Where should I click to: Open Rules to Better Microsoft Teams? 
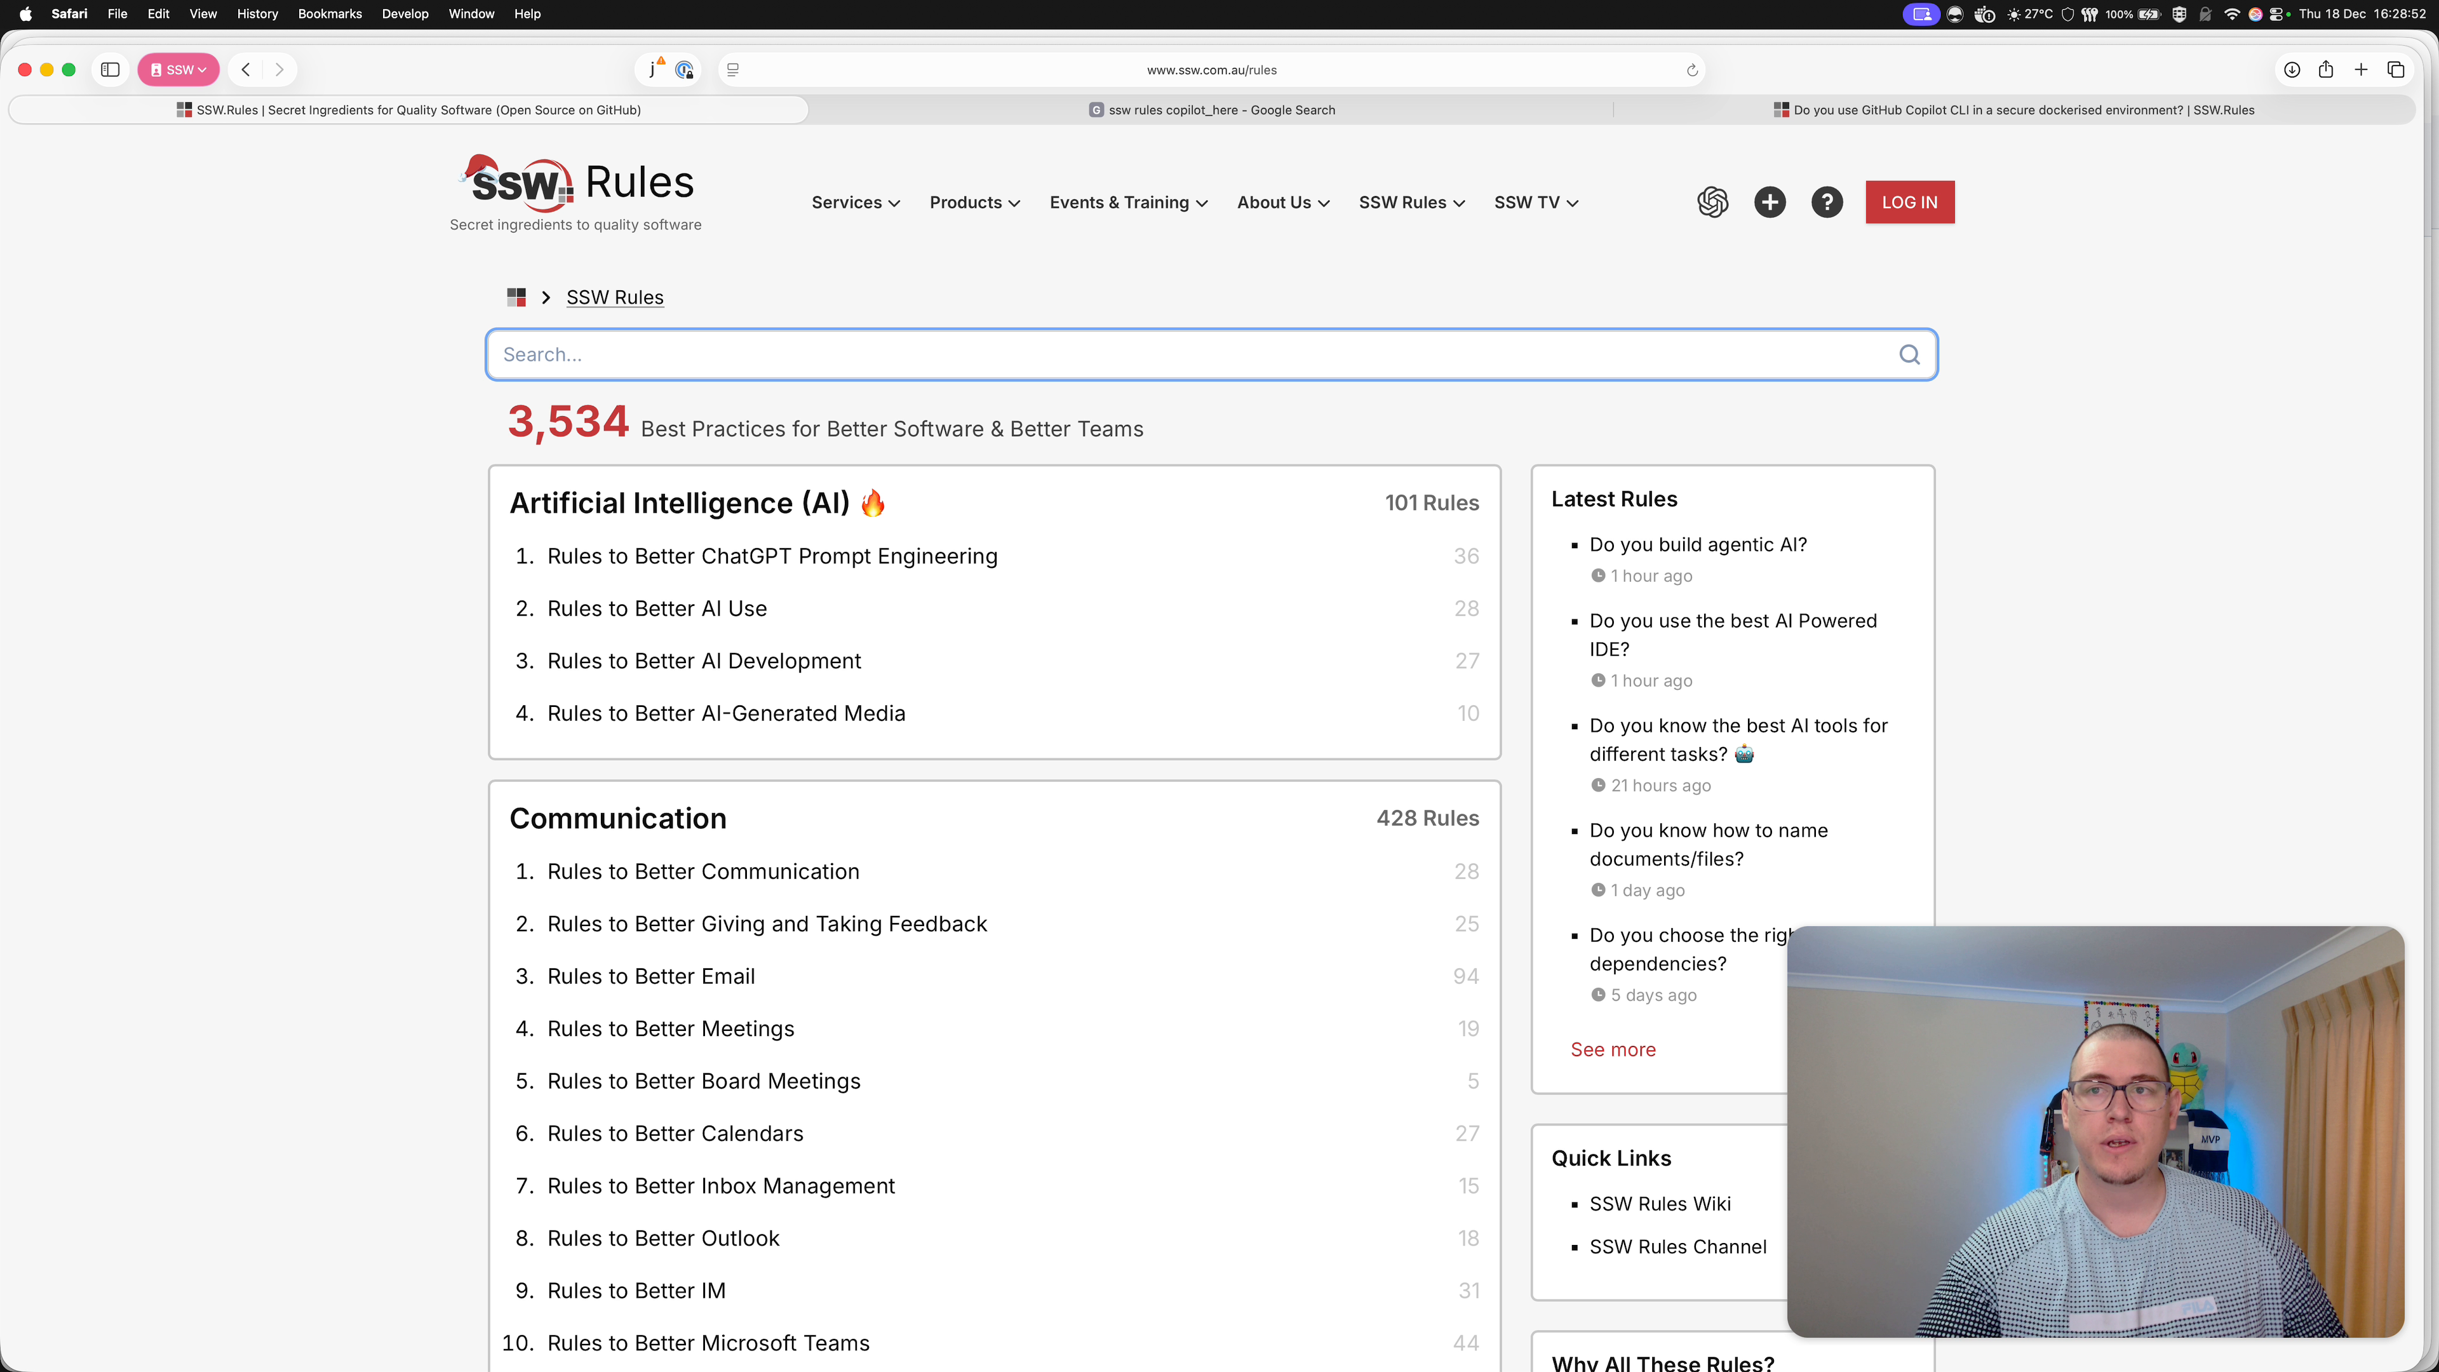click(x=708, y=1343)
